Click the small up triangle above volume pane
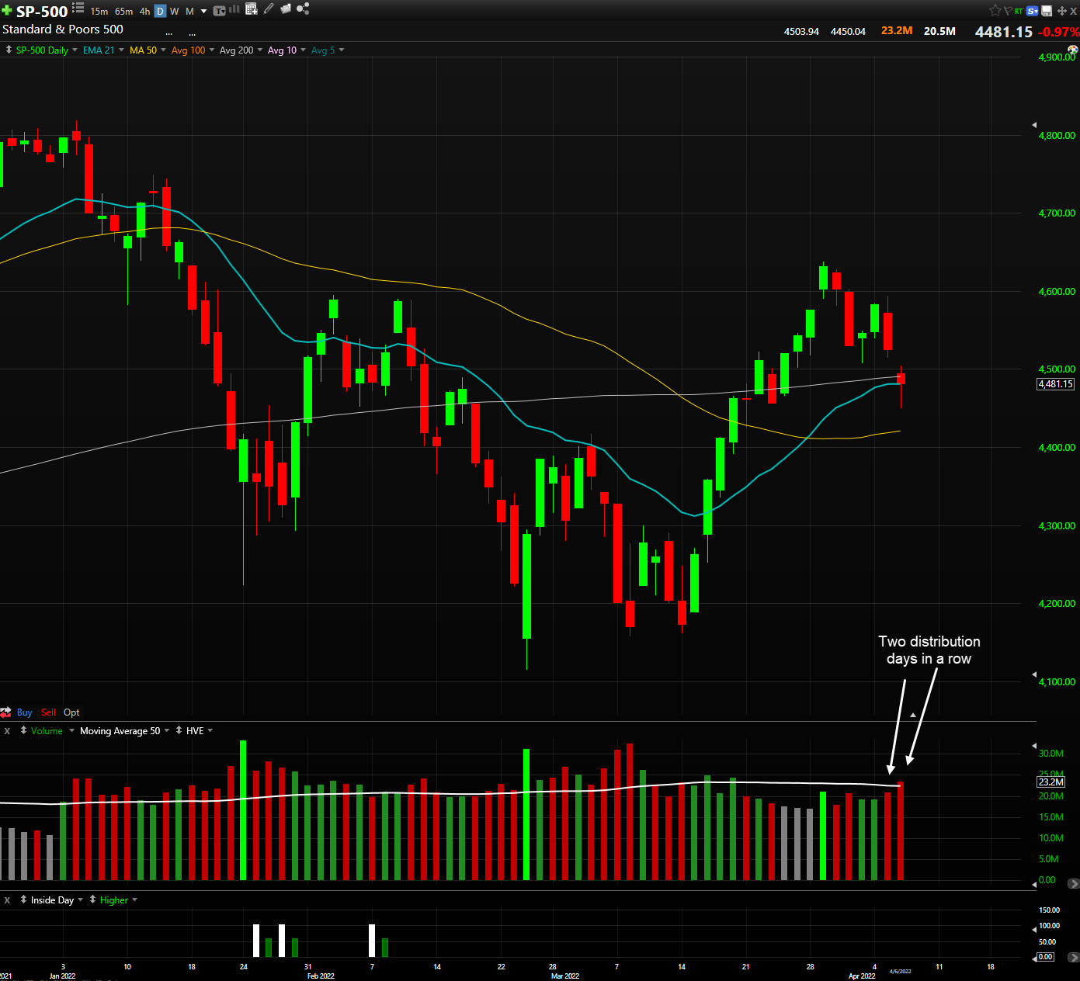Screen dimensions: 1080x981 click(x=913, y=715)
